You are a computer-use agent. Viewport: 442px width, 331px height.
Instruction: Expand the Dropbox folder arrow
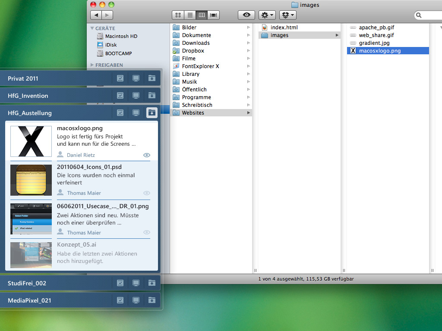point(248,51)
